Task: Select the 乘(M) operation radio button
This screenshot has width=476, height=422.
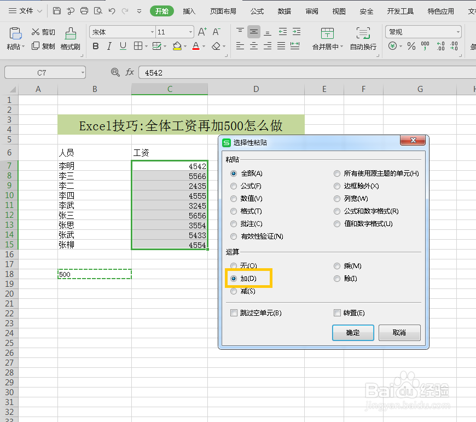Action: [x=337, y=266]
